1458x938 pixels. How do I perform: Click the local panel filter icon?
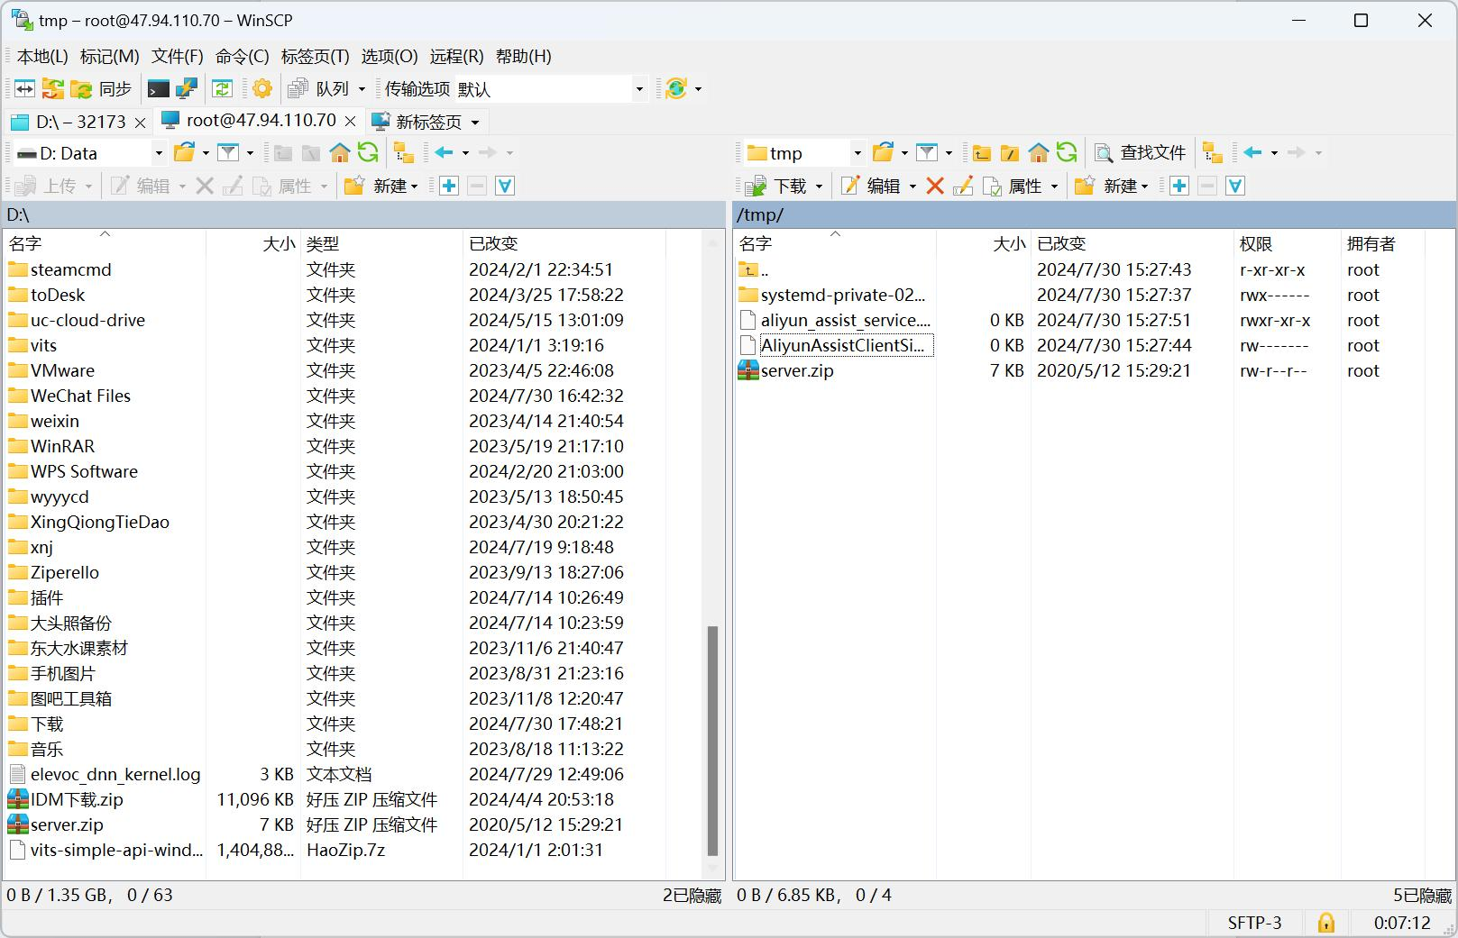228,152
